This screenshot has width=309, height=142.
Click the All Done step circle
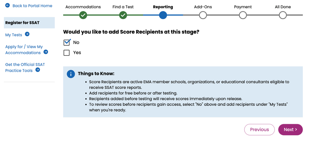pos(283,15)
